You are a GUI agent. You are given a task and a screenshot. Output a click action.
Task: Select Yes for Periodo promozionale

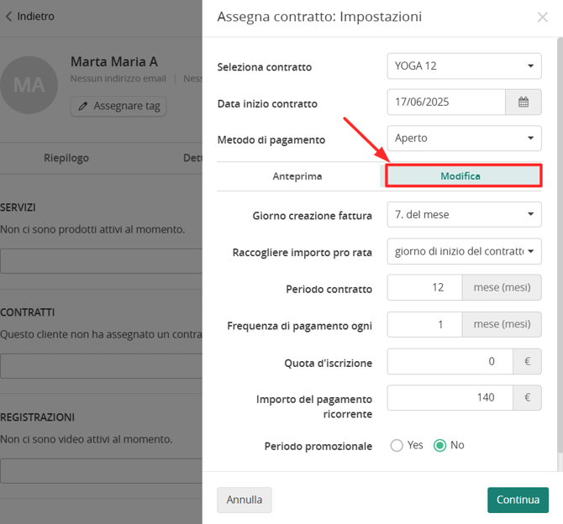397,445
